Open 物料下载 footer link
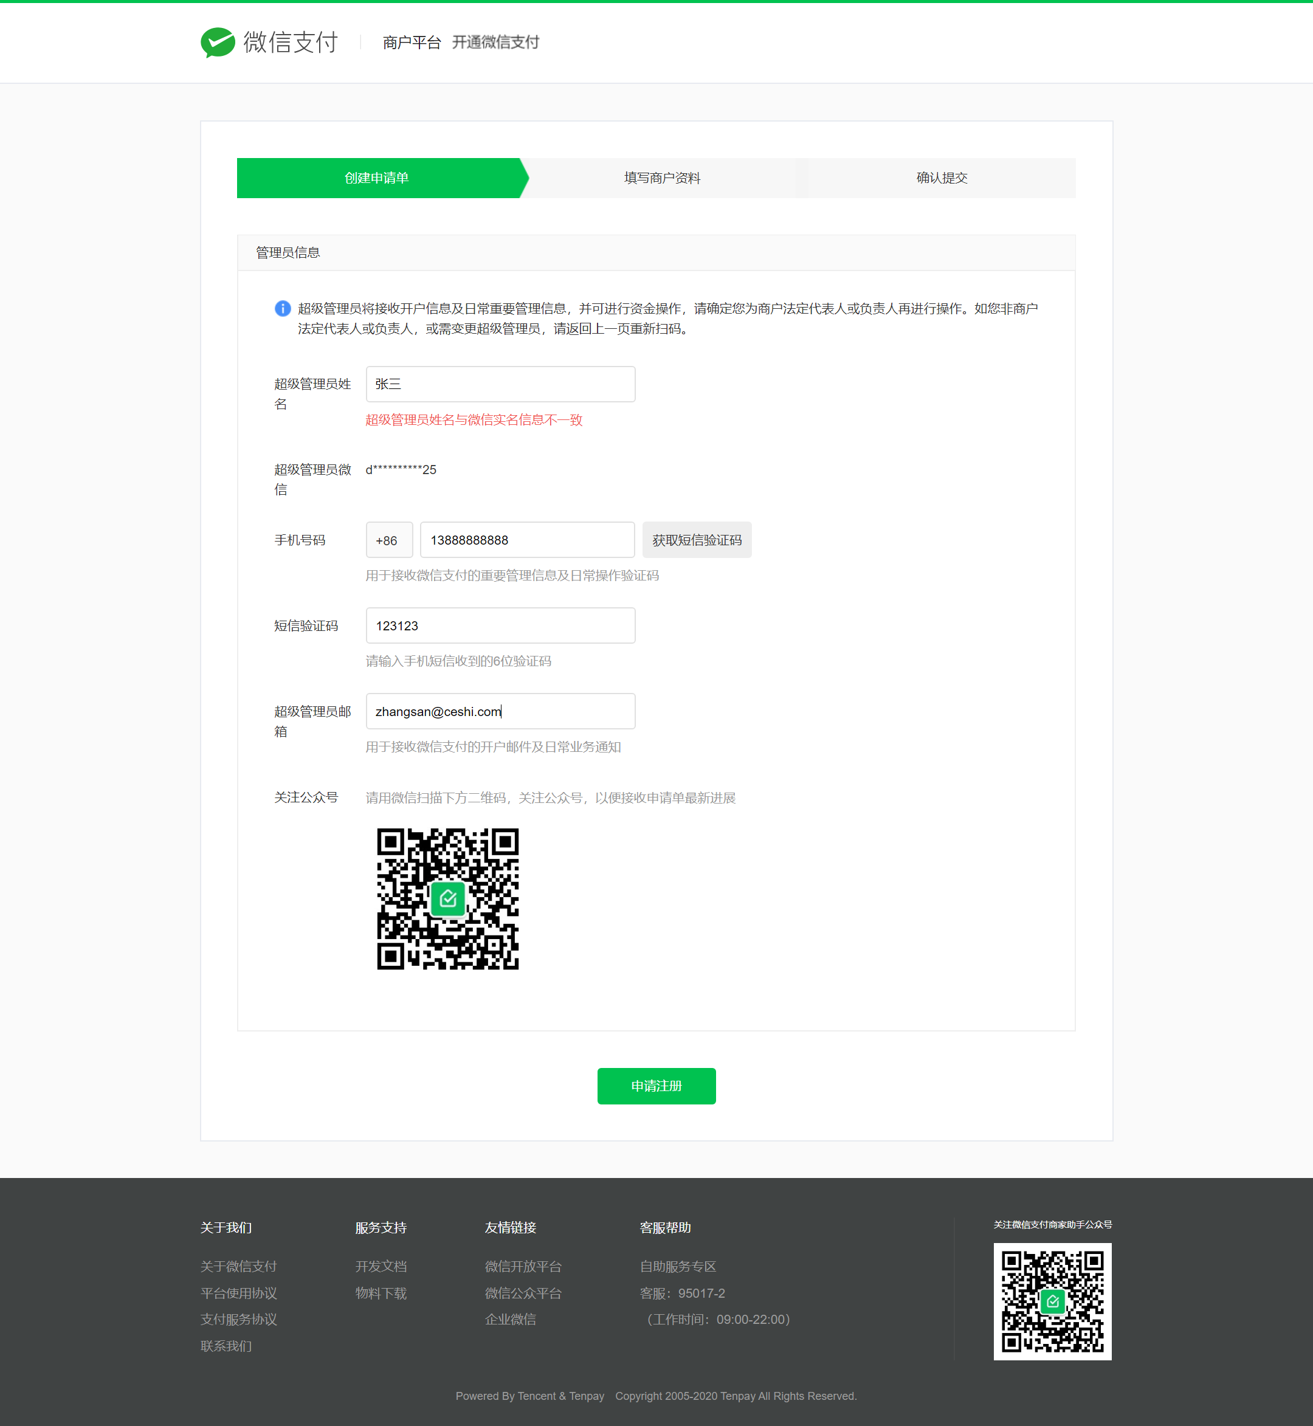 [381, 1293]
